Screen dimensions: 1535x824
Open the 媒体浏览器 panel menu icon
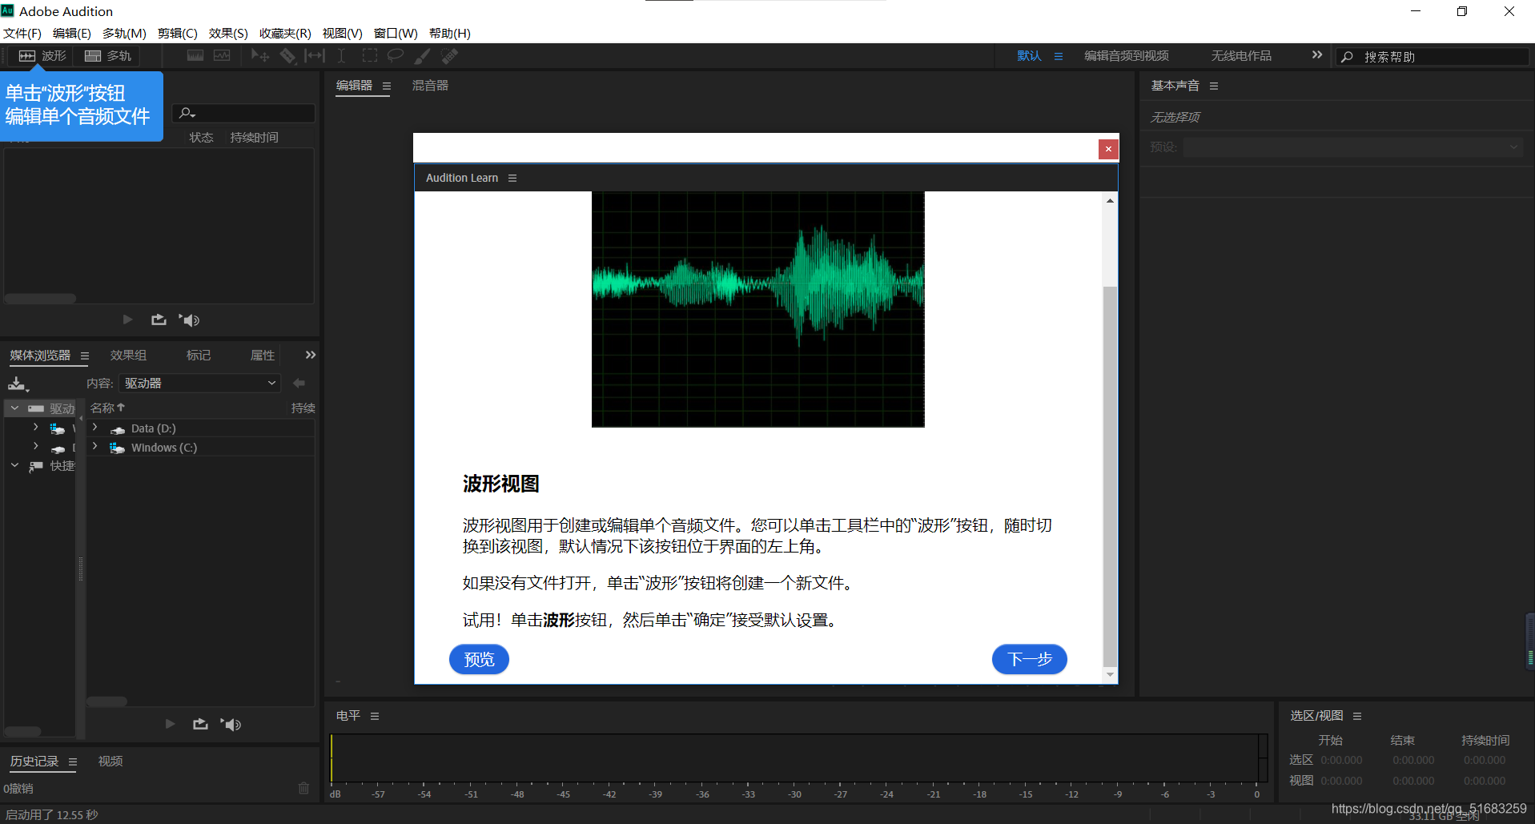84,356
